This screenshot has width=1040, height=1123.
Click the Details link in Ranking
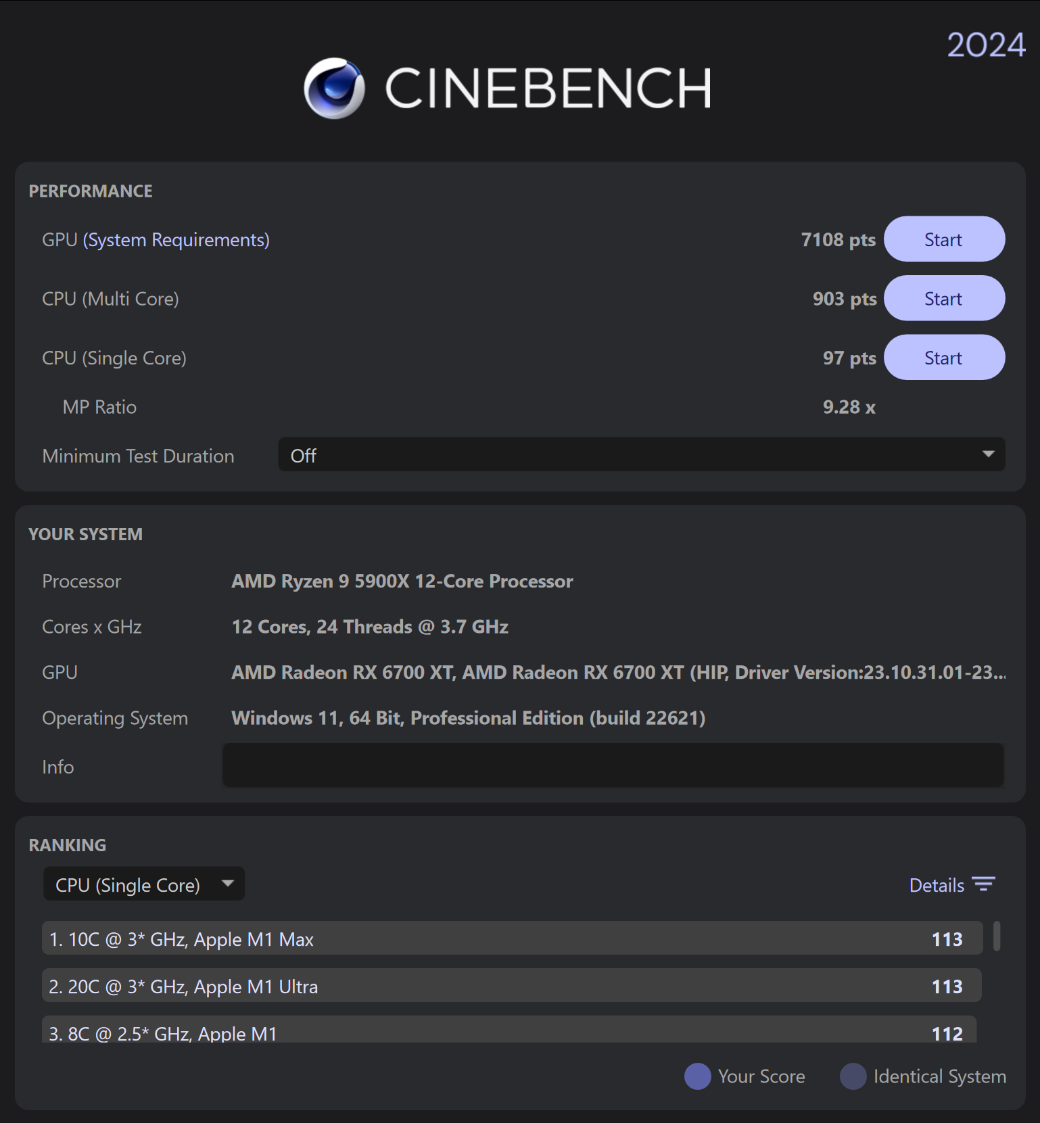point(937,885)
